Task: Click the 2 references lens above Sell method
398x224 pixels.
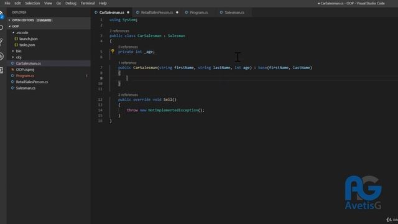Action: [128, 95]
